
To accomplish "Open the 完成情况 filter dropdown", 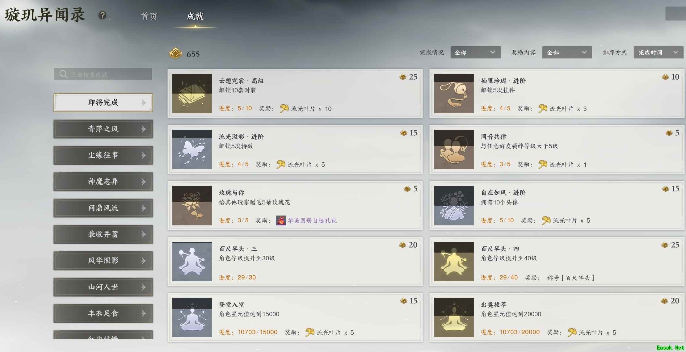I will [x=475, y=52].
